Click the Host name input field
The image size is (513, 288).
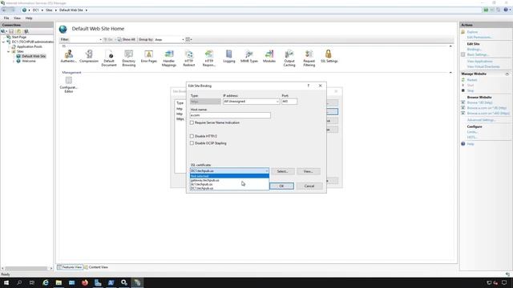[x=230, y=115]
